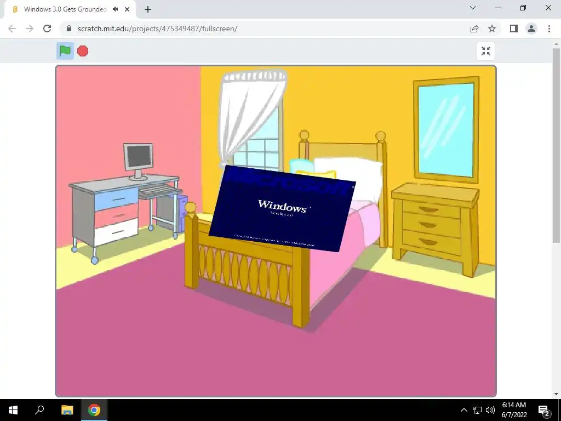Open the clock and calendar flyout
This screenshot has width=561, height=421.
(x=514, y=410)
